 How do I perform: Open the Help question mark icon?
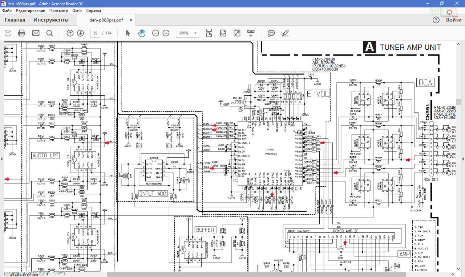[x=436, y=20]
